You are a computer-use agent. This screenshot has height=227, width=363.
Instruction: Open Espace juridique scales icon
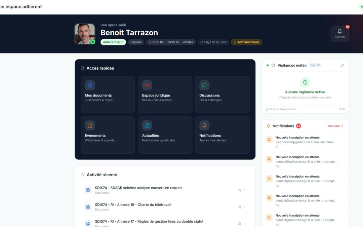pos(147,85)
